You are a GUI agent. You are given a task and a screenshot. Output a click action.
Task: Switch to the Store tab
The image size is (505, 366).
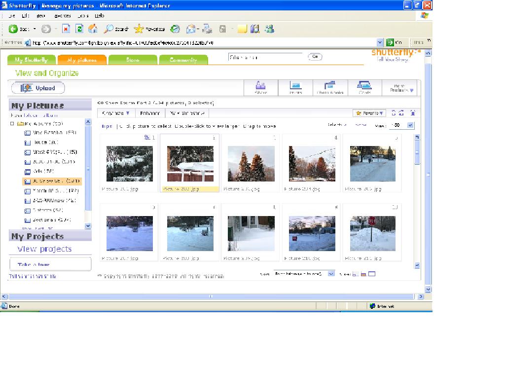point(133,60)
